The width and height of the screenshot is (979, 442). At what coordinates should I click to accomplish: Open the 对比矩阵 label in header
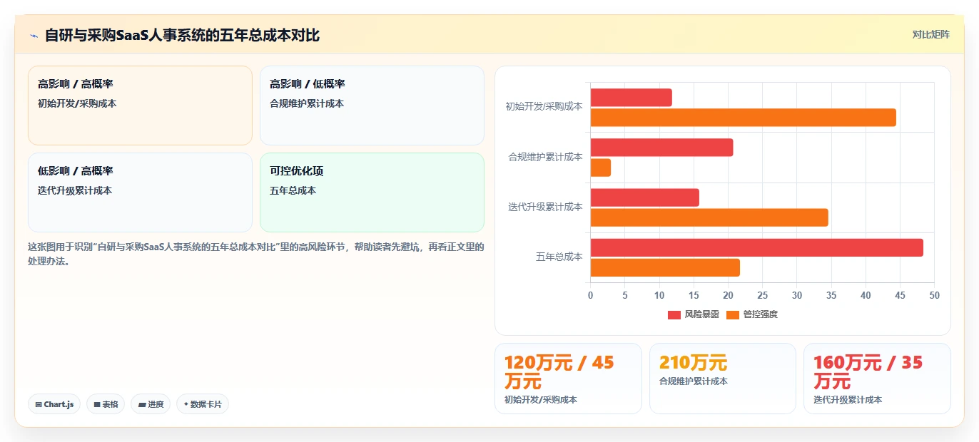click(931, 34)
